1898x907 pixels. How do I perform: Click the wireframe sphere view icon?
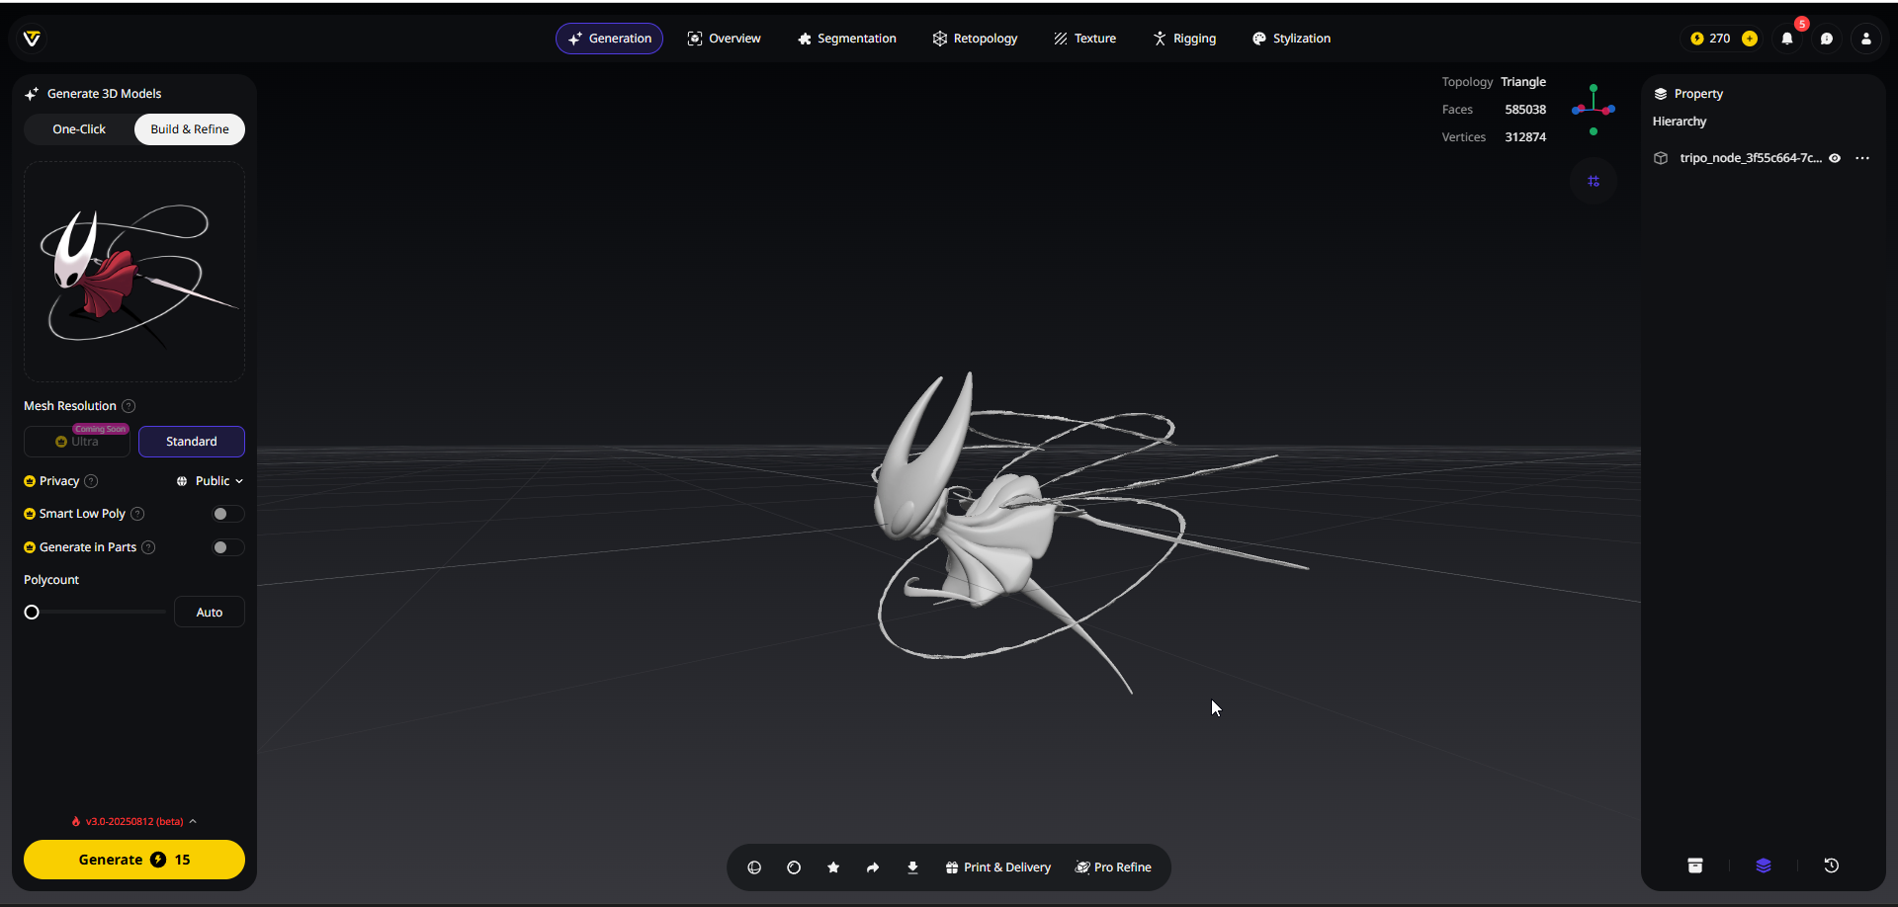tap(754, 867)
